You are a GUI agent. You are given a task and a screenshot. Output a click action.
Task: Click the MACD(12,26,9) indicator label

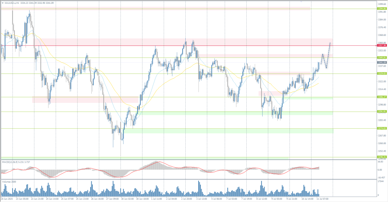point(15,162)
